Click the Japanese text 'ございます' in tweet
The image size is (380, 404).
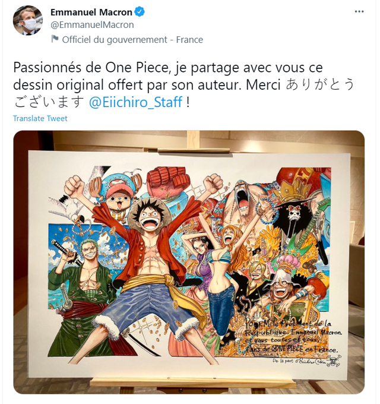tap(49, 102)
